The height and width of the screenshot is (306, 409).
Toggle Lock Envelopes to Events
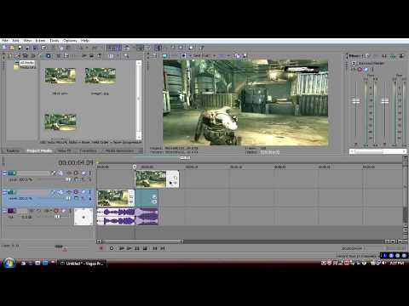pyautogui.click(x=140, y=48)
